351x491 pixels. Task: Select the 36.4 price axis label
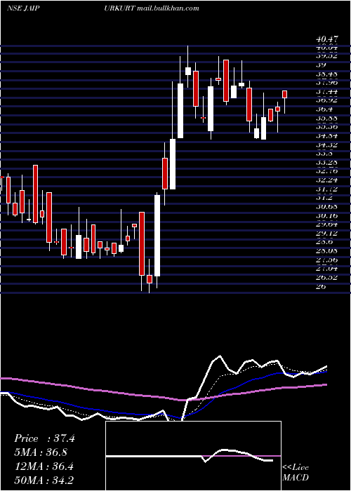point(325,109)
